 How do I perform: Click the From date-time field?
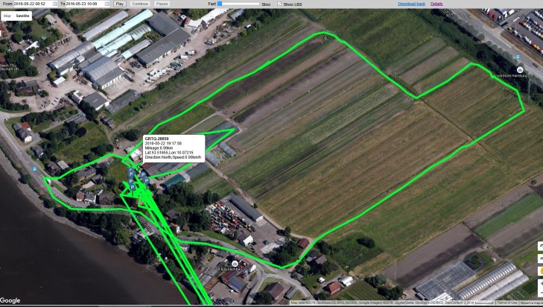pos(33,4)
